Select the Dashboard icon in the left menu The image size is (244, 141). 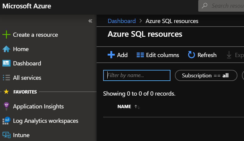click(x=6, y=63)
